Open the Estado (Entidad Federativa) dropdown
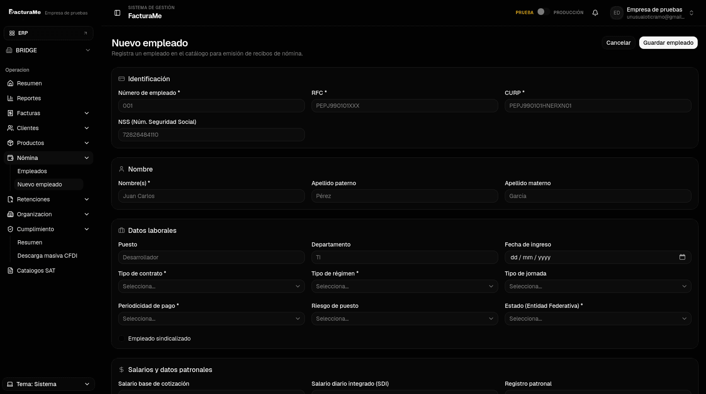 tap(598, 319)
